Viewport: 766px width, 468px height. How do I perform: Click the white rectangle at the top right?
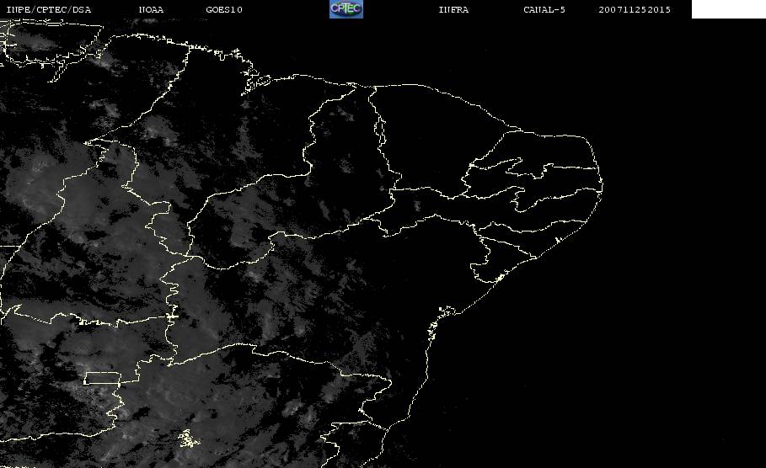coord(728,9)
